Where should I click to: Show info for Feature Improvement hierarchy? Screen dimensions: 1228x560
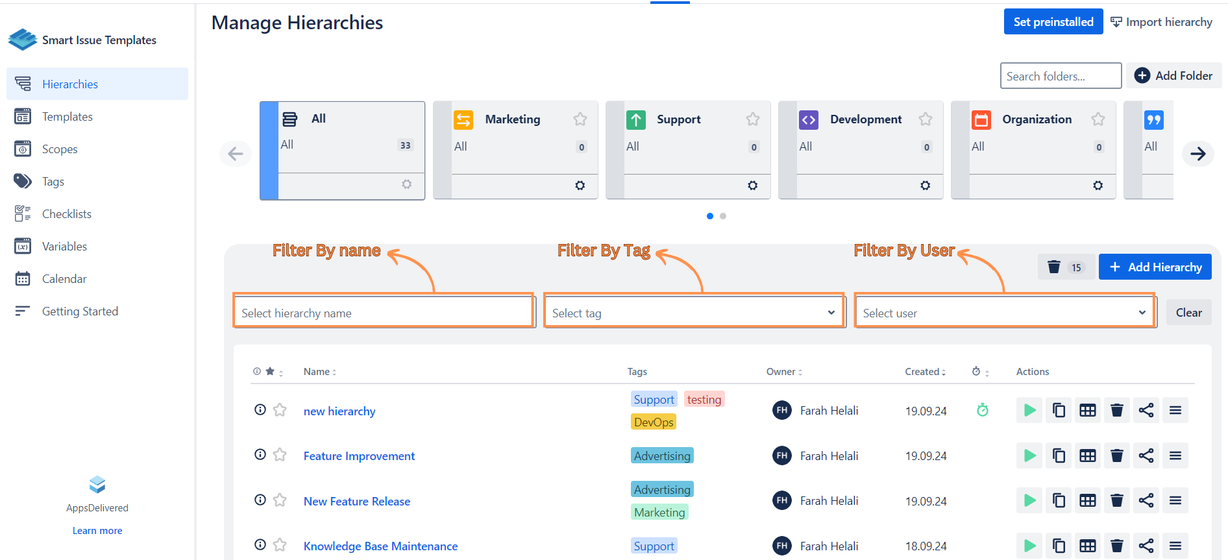(x=260, y=455)
